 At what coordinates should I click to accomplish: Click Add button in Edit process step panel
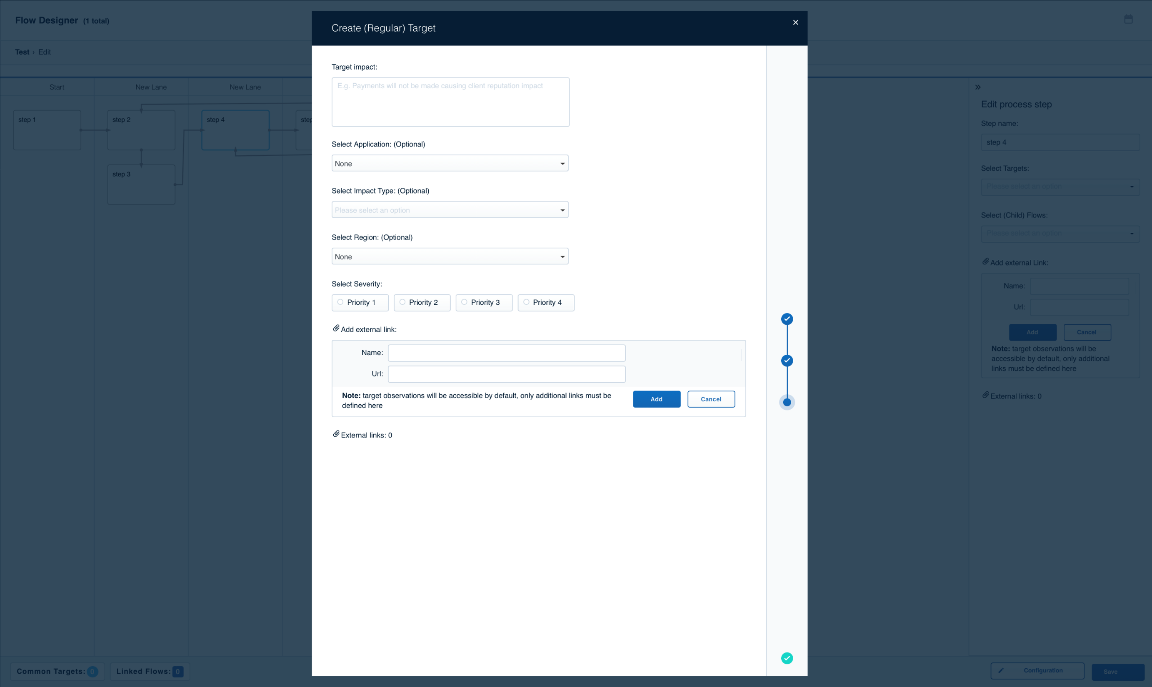point(1032,332)
